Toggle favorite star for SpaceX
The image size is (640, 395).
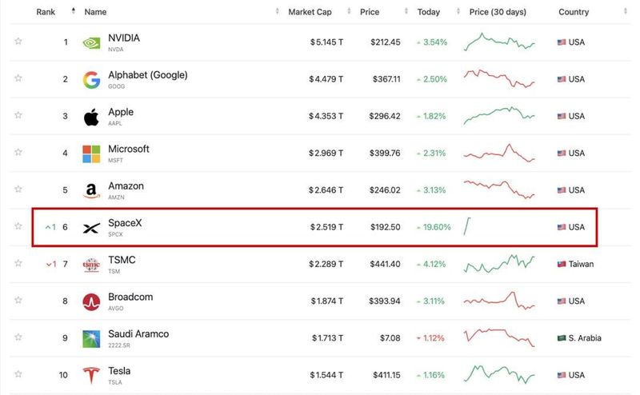18,225
